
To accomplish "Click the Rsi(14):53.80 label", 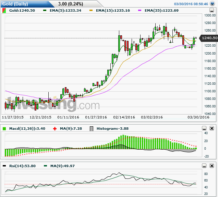I will 22,166.
